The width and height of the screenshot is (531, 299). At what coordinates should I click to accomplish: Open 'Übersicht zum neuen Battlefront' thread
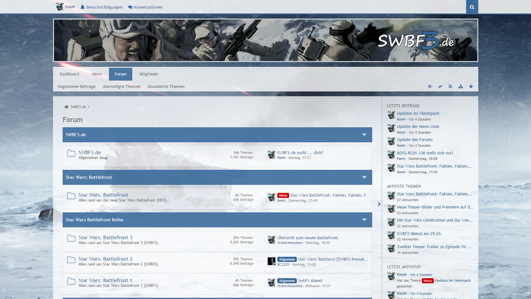click(x=307, y=238)
